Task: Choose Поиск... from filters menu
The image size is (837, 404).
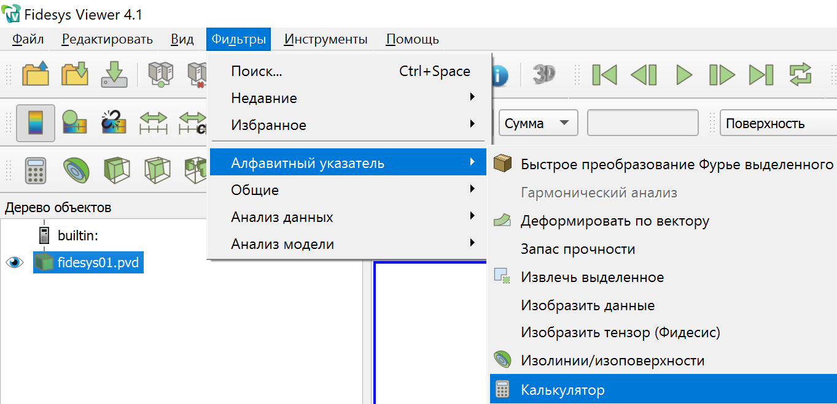Action: pos(349,71)
